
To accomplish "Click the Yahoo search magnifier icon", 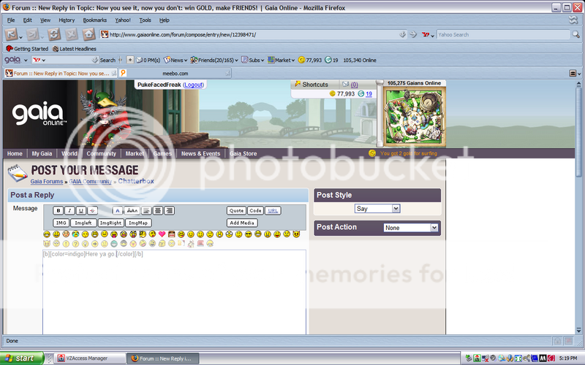I will pyautogui.click(x=576, y=34).
